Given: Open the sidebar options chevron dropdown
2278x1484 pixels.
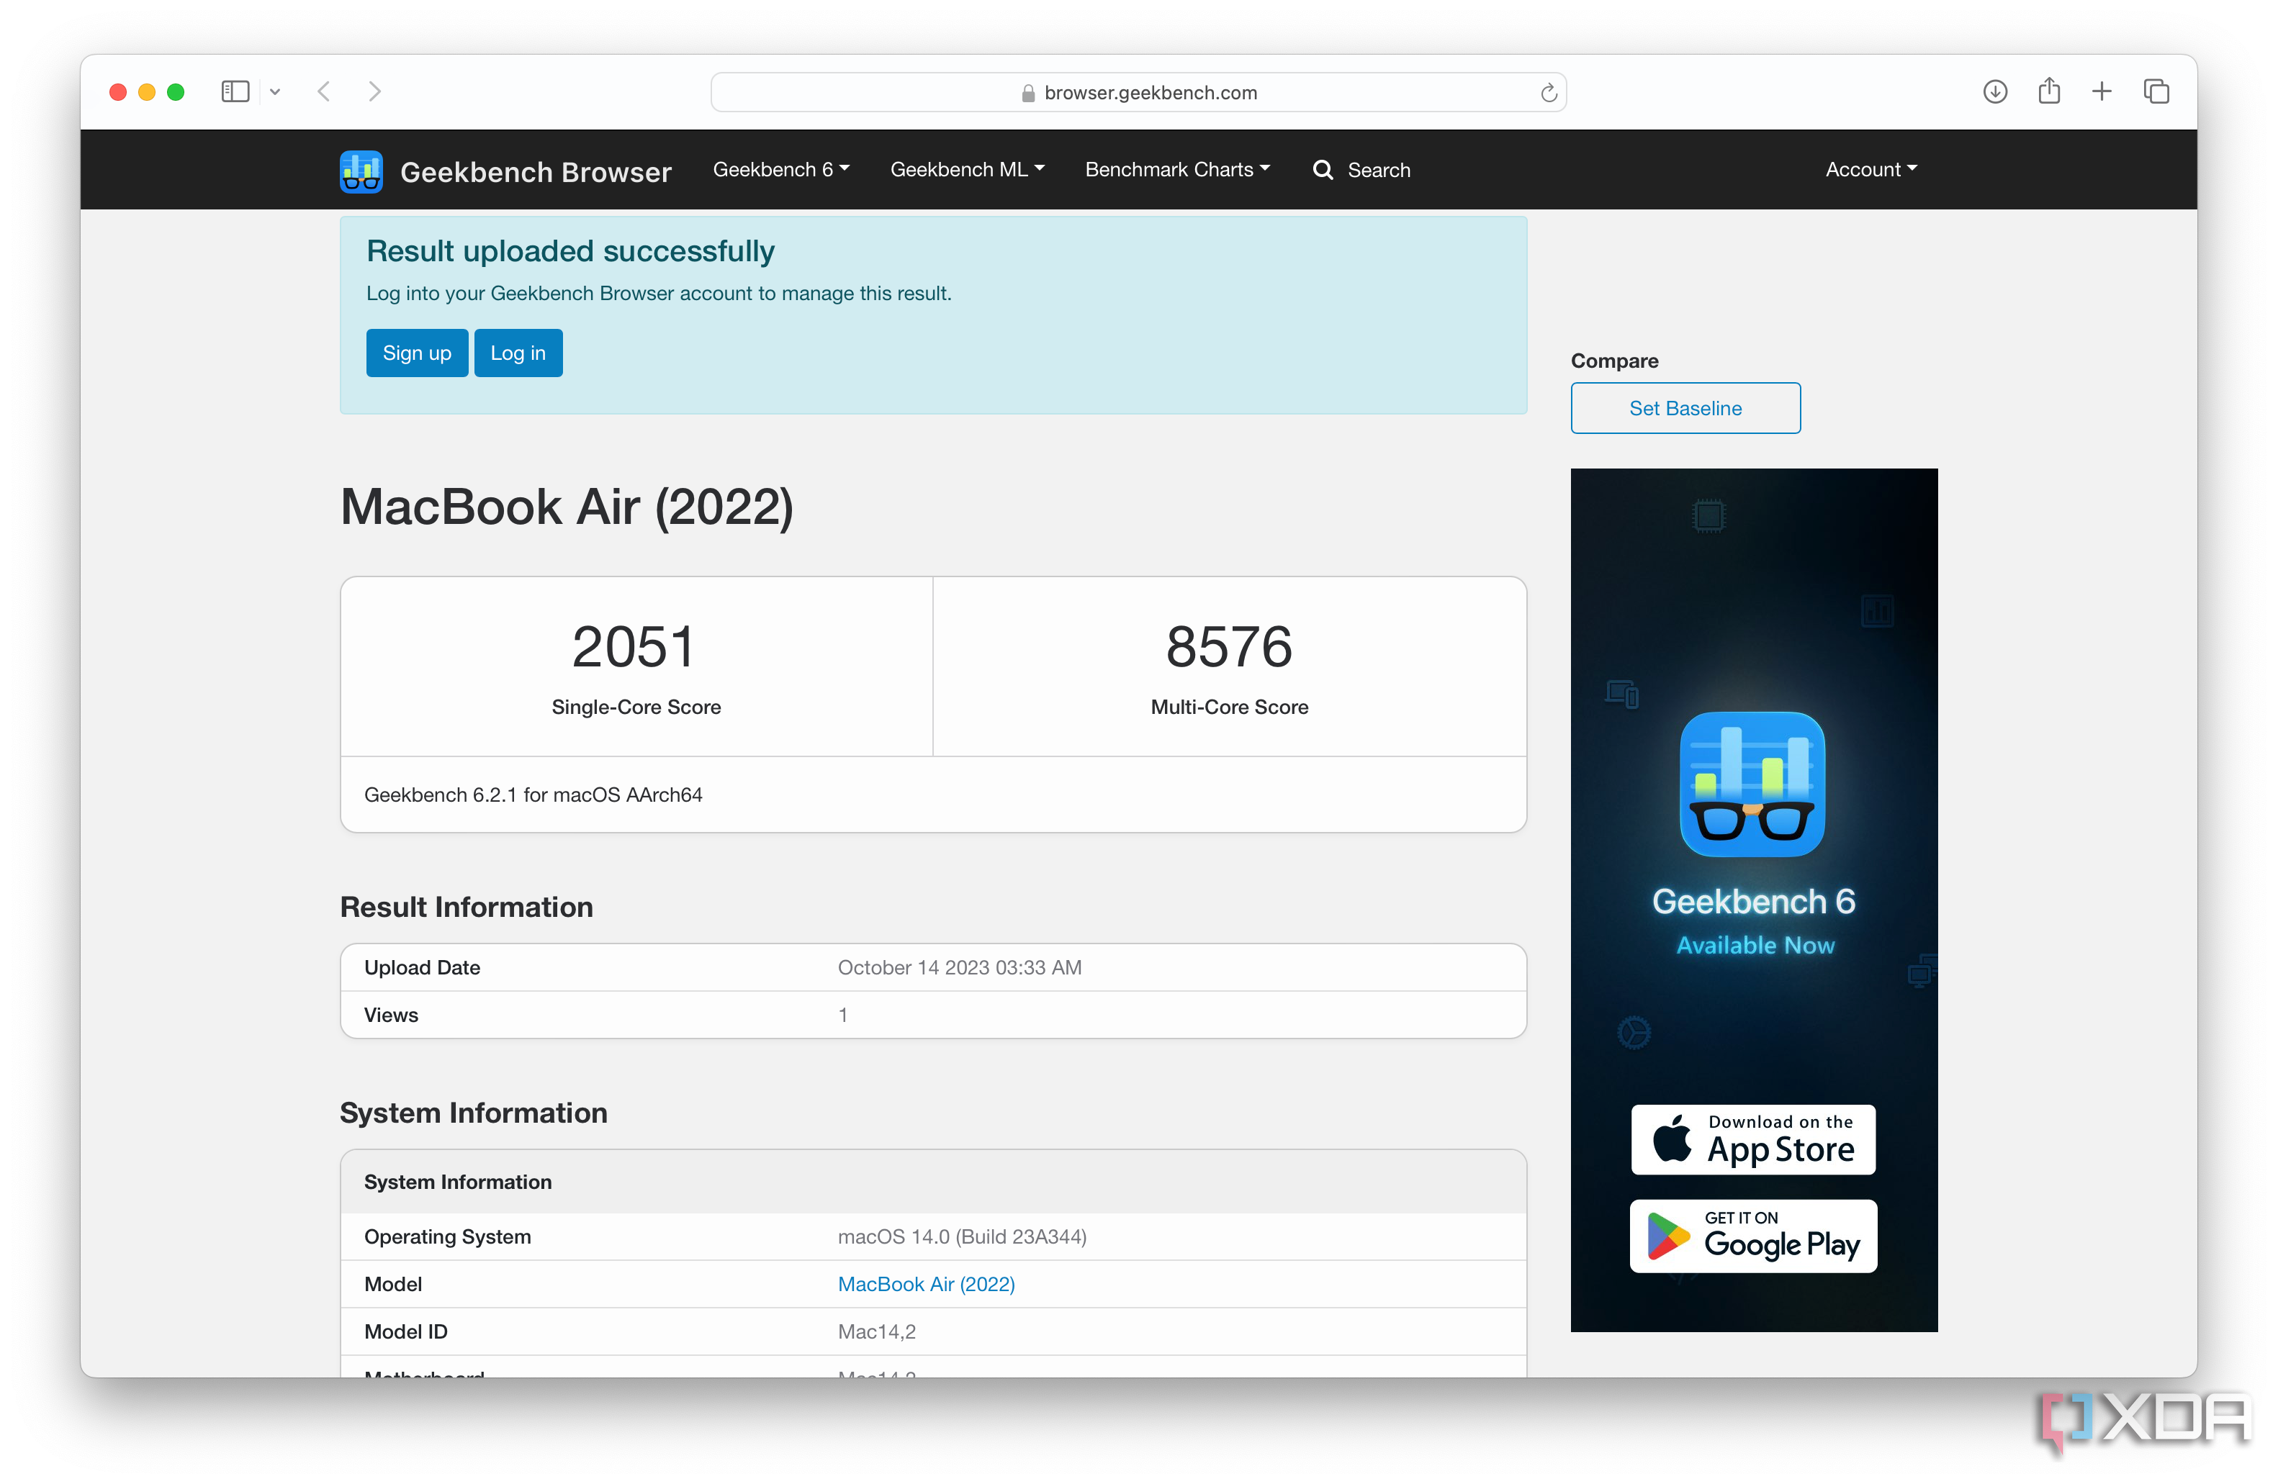Looking at the screenshot, I should point(275,92).
